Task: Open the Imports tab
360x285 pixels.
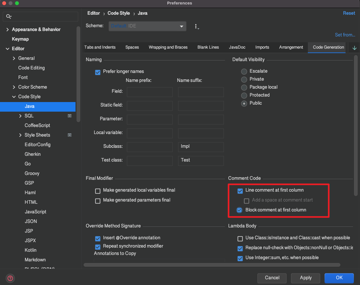Action: [x=262, y=47]
